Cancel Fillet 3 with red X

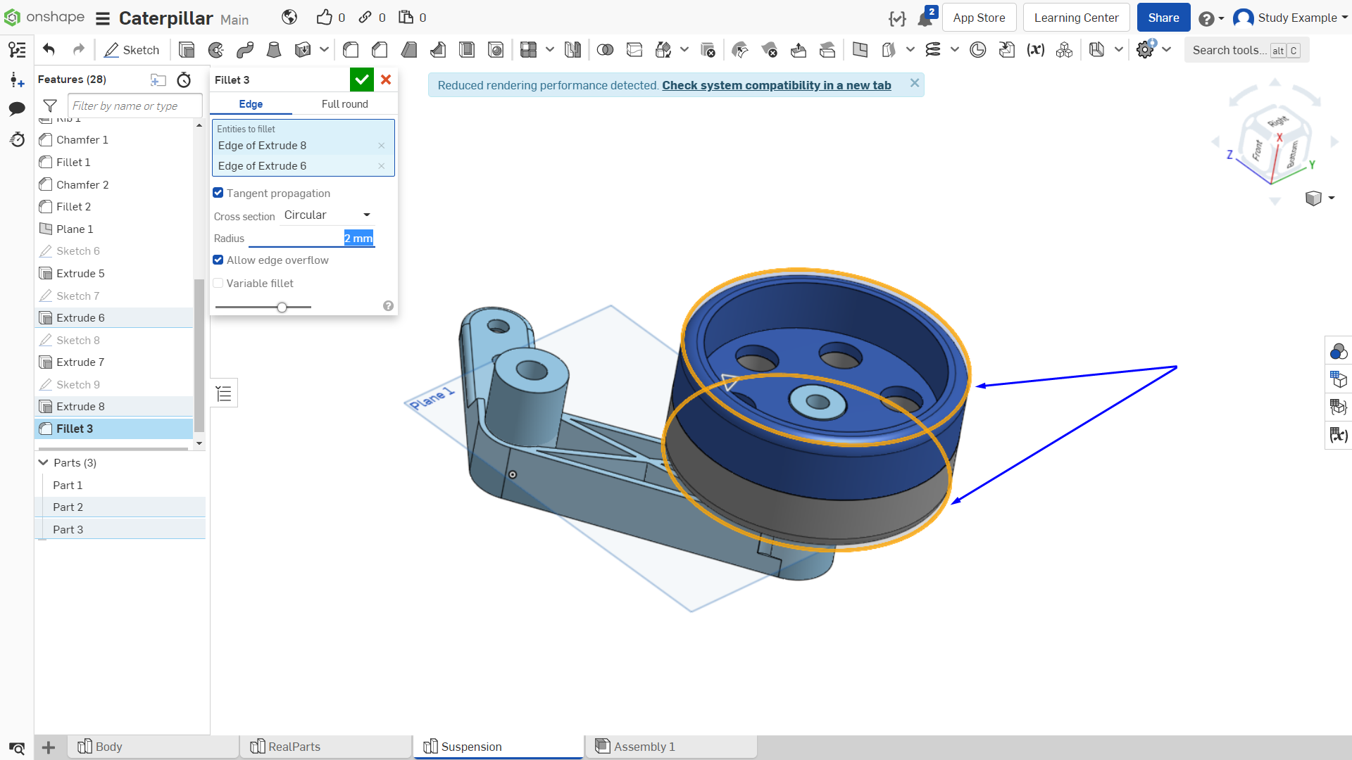coord(386,80)
